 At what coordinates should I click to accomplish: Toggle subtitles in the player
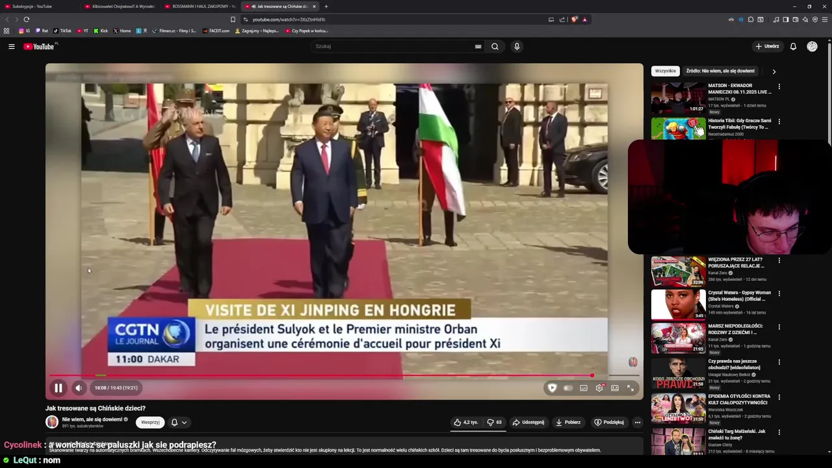pos(584,388)
